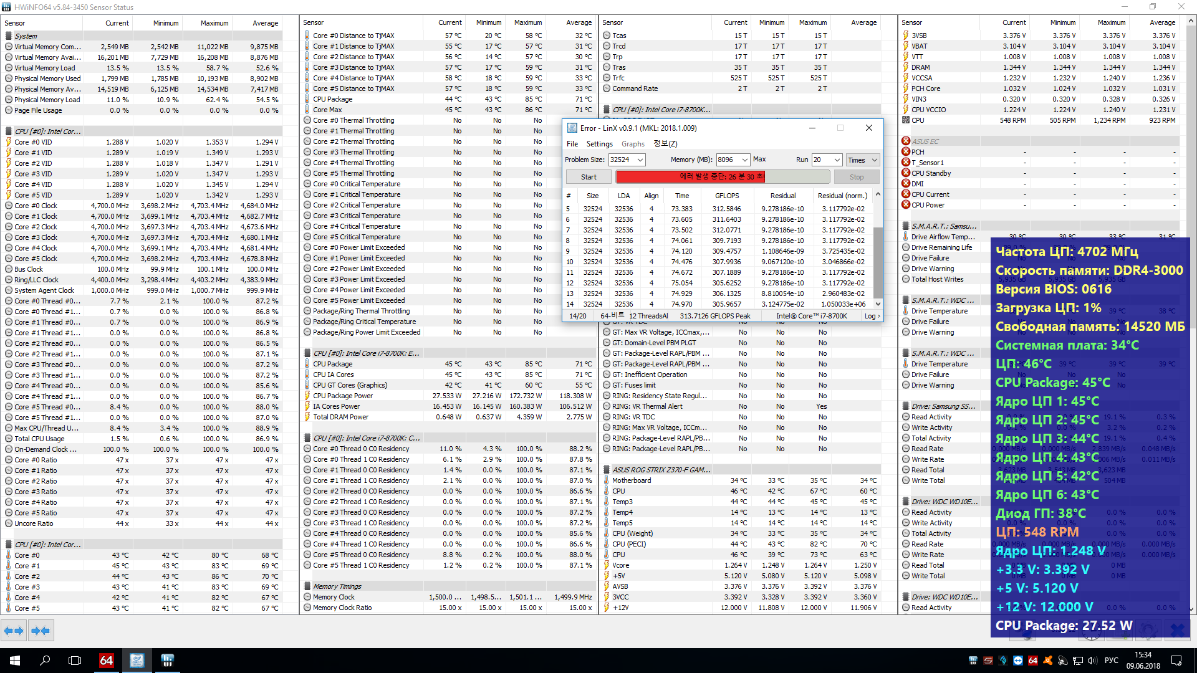Open Windows Task View button
The image size is (1197, 673).
pyautogui.click(x=75, y=661)
